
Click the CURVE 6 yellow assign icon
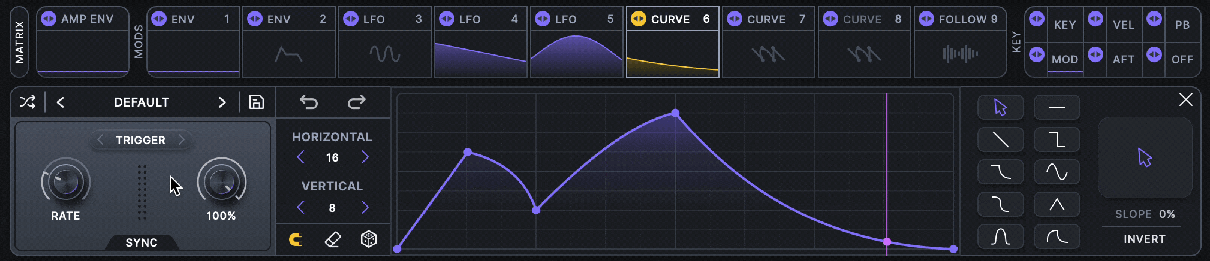639,19
